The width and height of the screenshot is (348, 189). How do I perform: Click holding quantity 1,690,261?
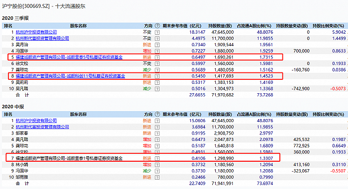point(224,57)
